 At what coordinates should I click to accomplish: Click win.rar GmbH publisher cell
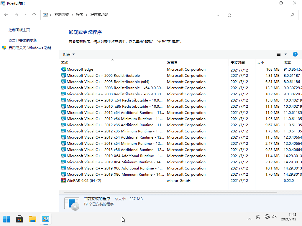[178, 180]
